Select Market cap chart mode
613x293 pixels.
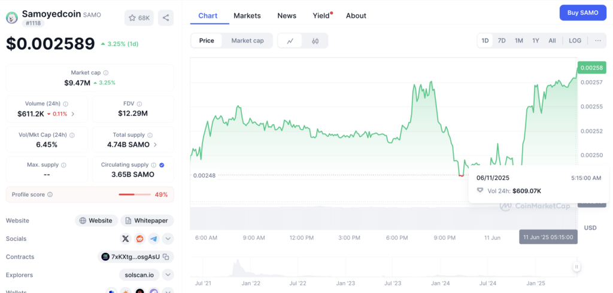point(247,41)
